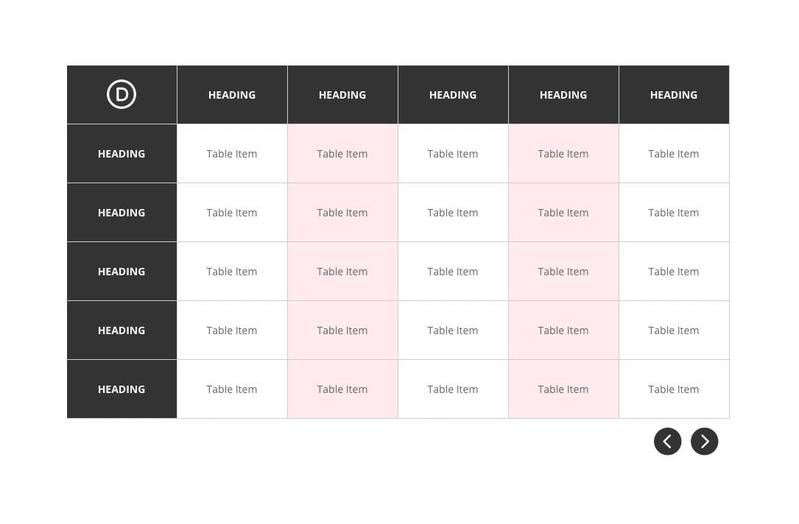Click the center white Table Item in the third row
Screen dimensions: 799x524
coord(453,272)
